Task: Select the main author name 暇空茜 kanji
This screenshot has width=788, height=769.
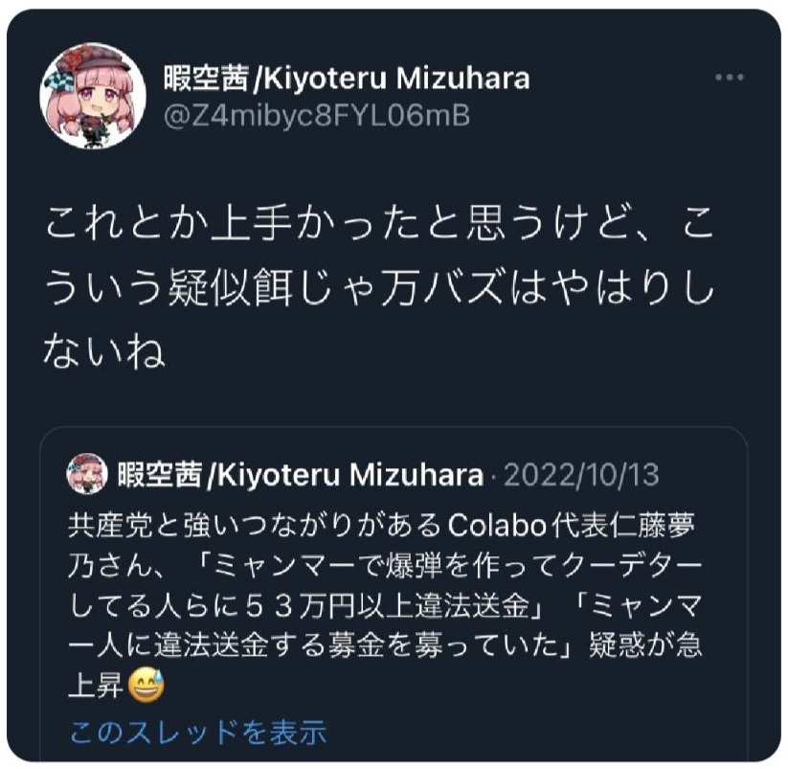Action: point(206,79)
